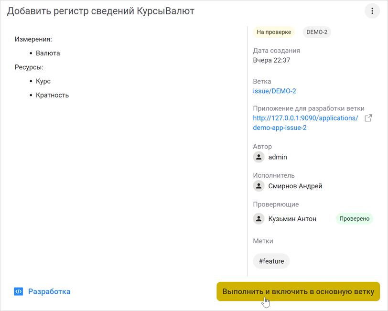Image resolution: width=388 pixels, height=311 pixels.
Task: Open the issue/DEMO-2 branch link
Action: (274, 91)
